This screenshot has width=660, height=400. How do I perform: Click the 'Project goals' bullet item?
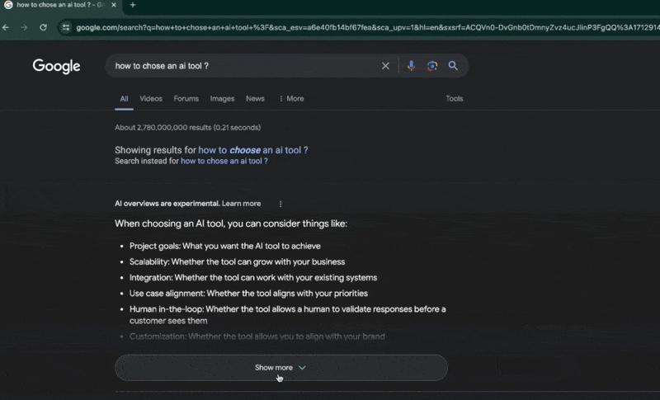coord(224,246)
